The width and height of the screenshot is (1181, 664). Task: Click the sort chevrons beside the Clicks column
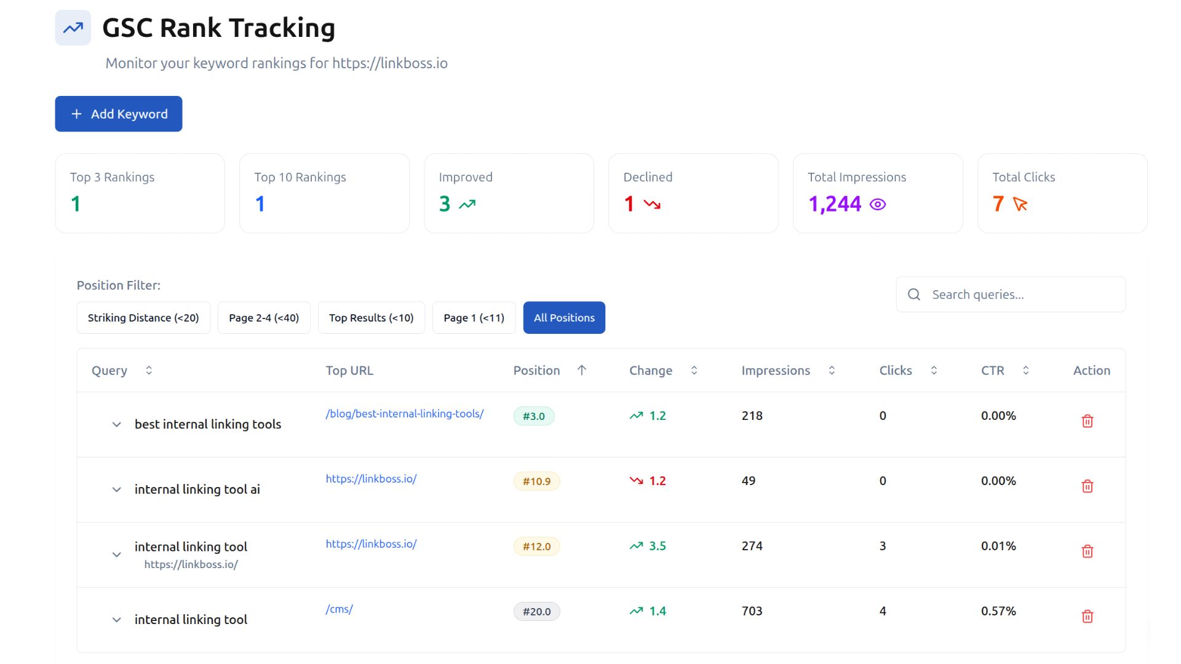[935, 370]
